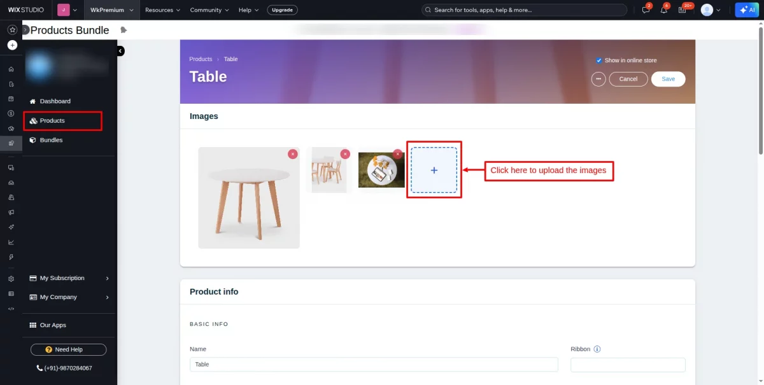Click the Wix AI assistant button
764x385 pixels.
tap(746, 10)
